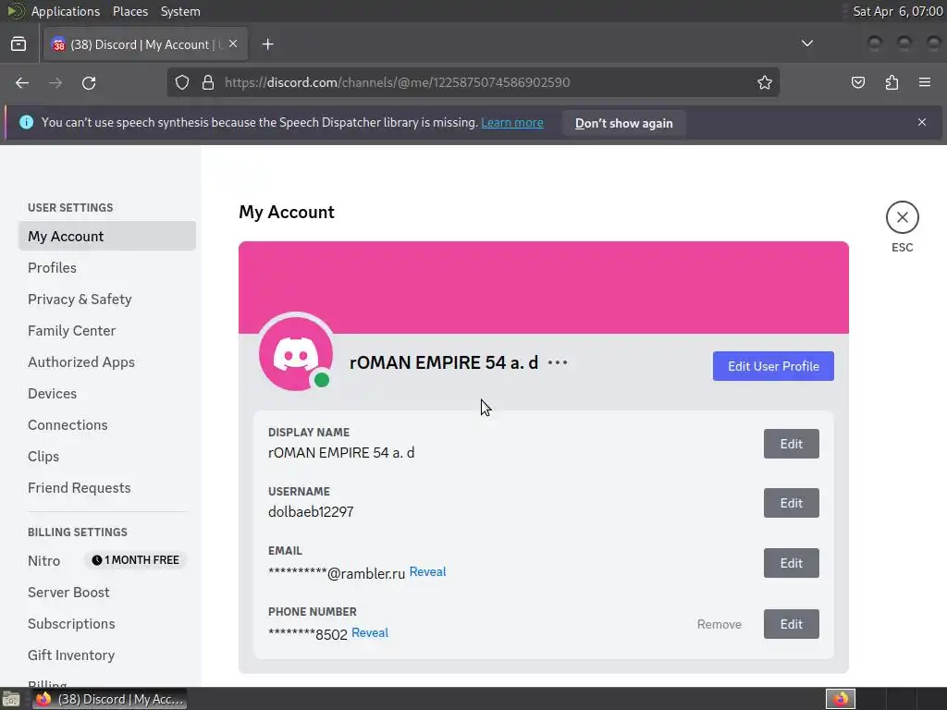Expand the list all tabs chevron

coord(806,43)
